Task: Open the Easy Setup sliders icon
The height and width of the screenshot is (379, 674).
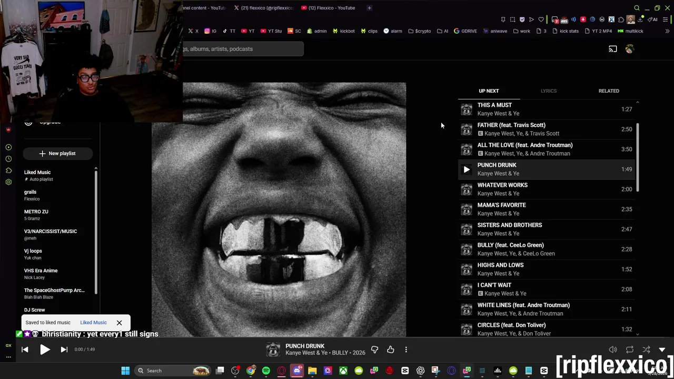Action: (667, 19)
